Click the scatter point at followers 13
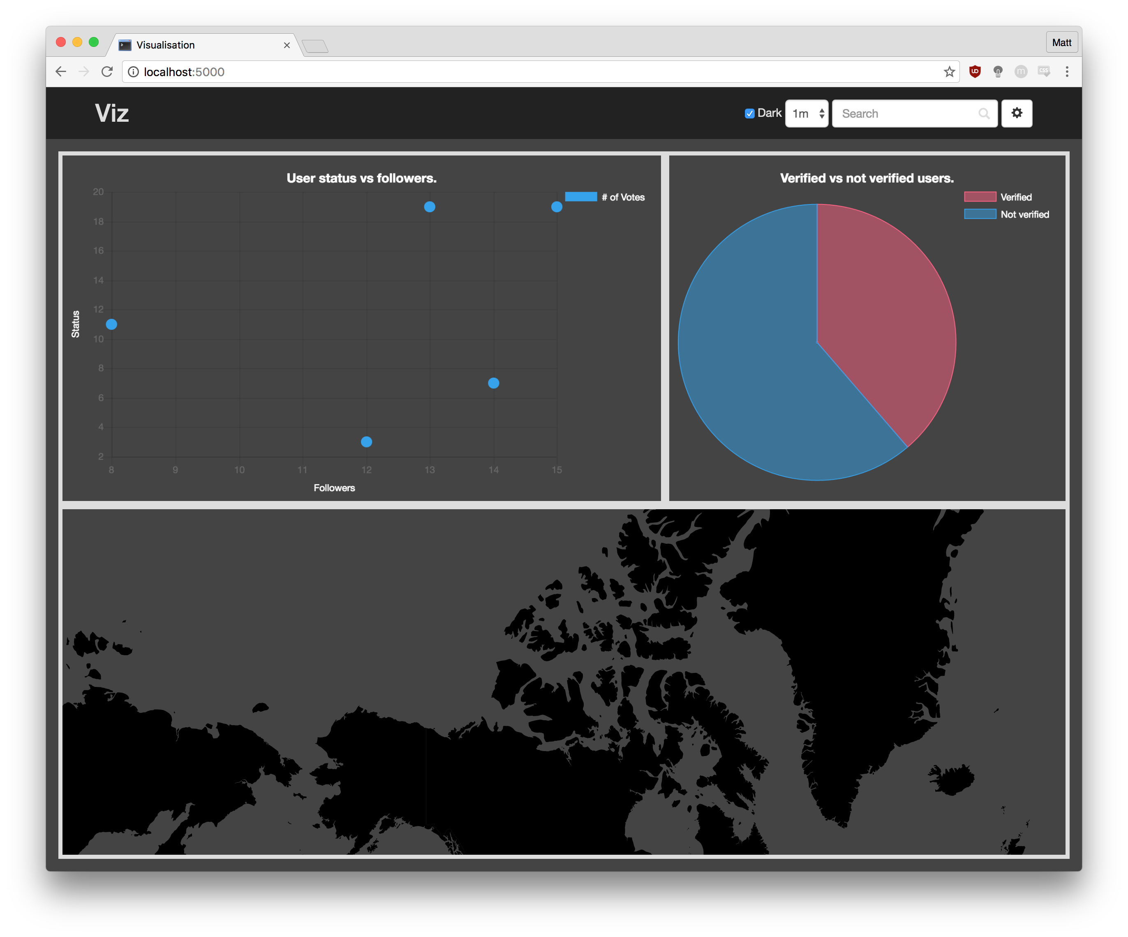1128x937 pixels. tap(430, 207)
